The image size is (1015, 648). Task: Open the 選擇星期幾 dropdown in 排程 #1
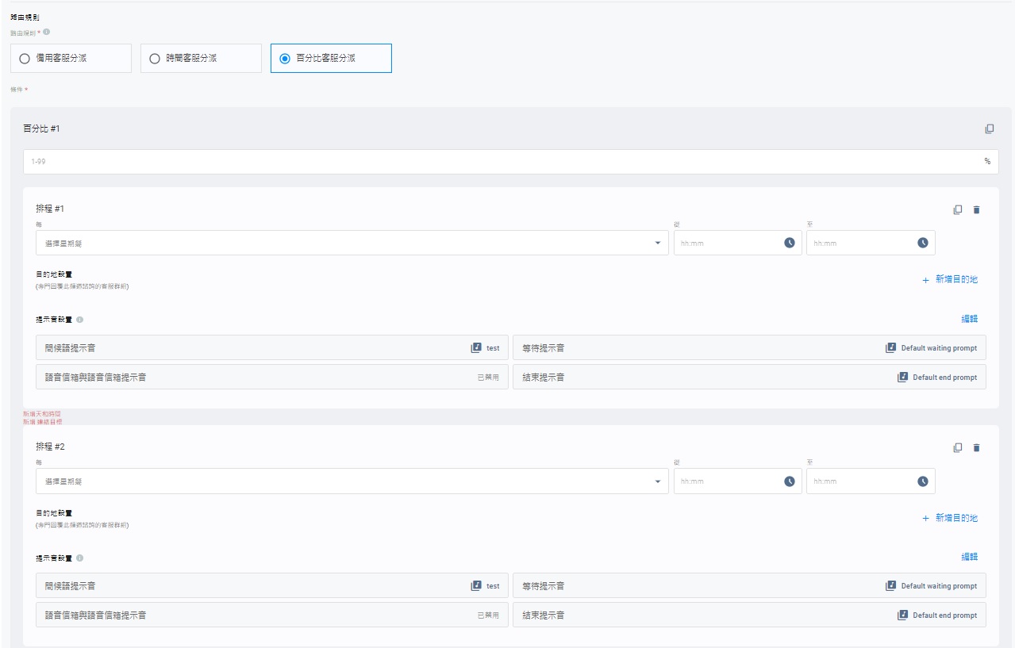352,243
